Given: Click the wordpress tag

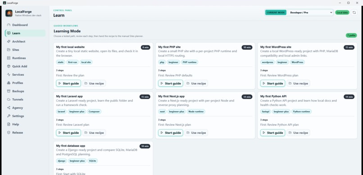Looking at the screenshot, I should tap(268, 62).
